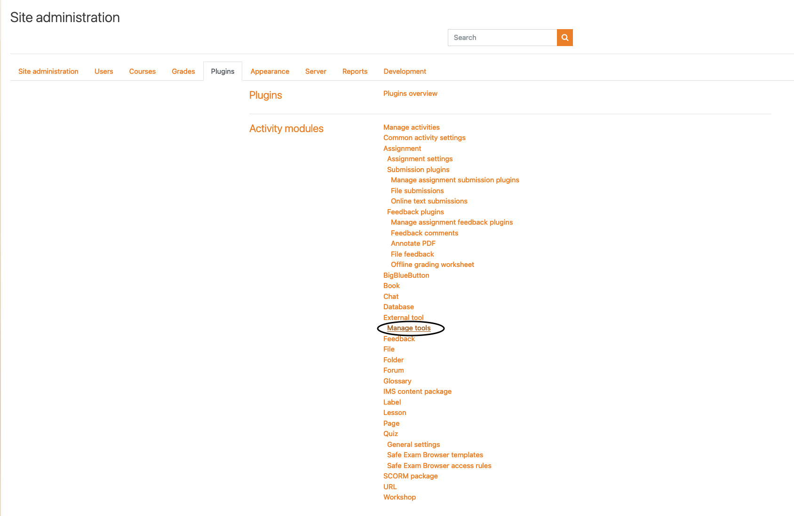
Task: Open the Plugins overview link
Action: coord(410,94)
